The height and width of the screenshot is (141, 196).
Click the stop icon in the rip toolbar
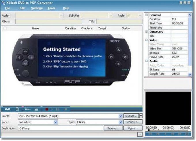(66, 109)
